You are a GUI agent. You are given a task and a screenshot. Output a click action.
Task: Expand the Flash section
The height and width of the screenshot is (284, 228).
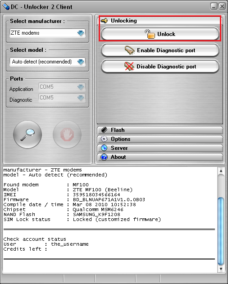[160, 130]
